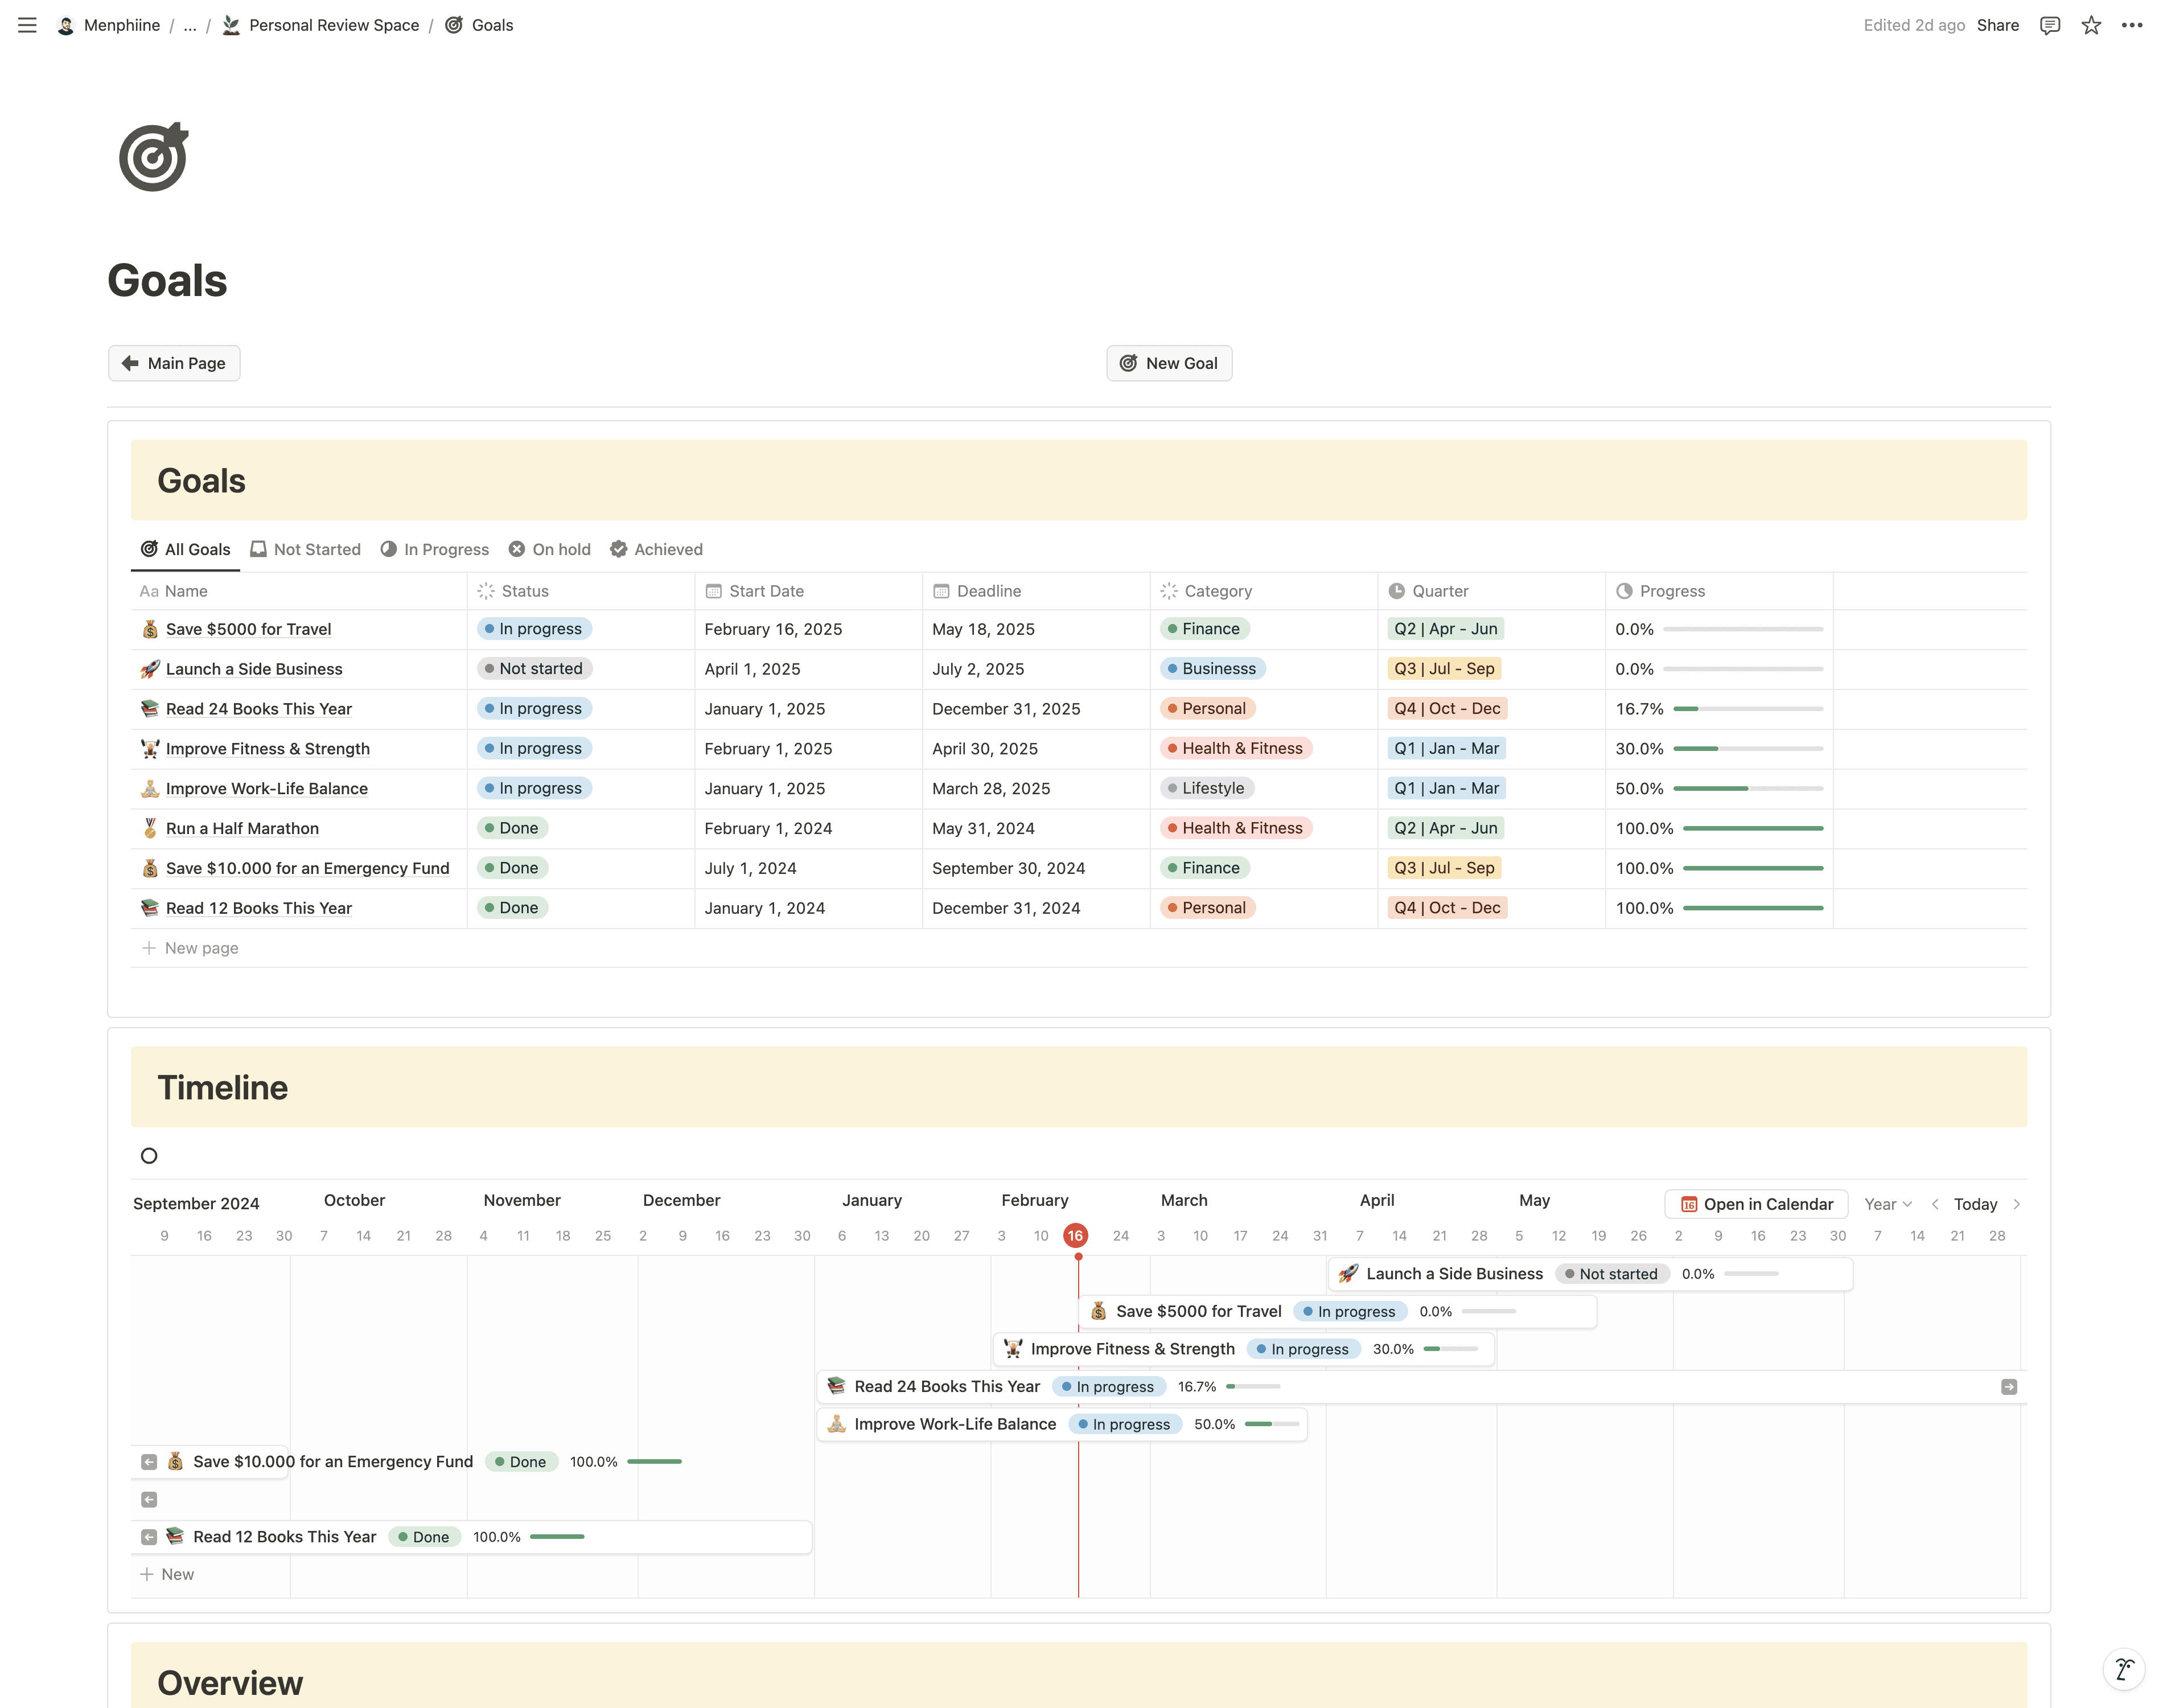Go to next timeline period arrow
The image size is (2163, 1708).
2017,1204
